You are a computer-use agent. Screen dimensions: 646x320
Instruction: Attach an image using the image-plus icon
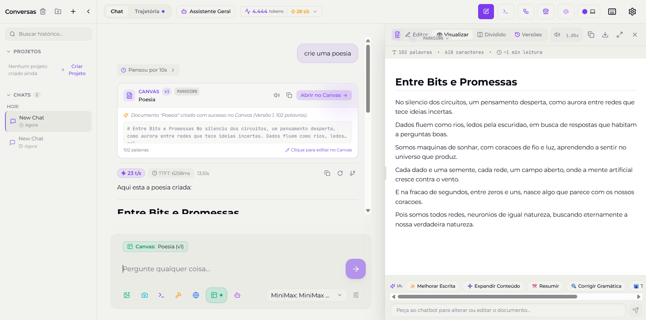click(x=127, y=295)
